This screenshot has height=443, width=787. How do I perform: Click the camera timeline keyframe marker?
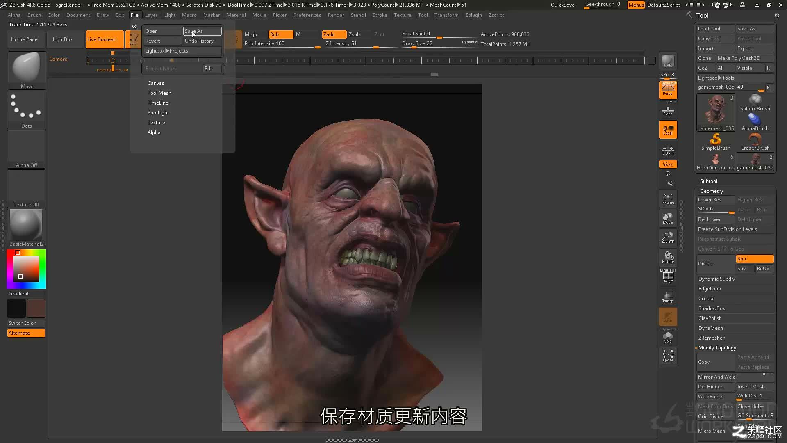(x=113, y=61)
